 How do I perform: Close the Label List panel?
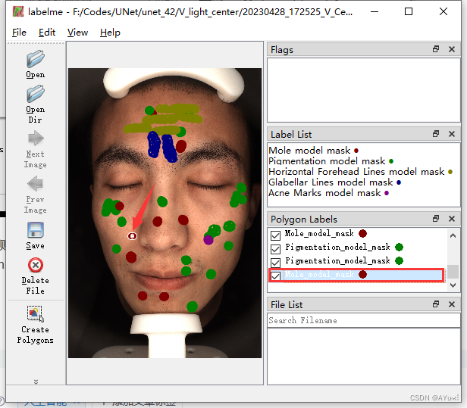pyautogui.click(x=452, y=134)
